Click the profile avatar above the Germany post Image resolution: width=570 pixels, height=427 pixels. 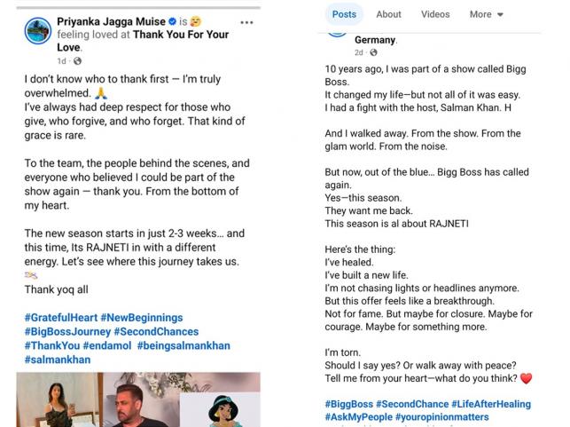[x=337, y=29]
